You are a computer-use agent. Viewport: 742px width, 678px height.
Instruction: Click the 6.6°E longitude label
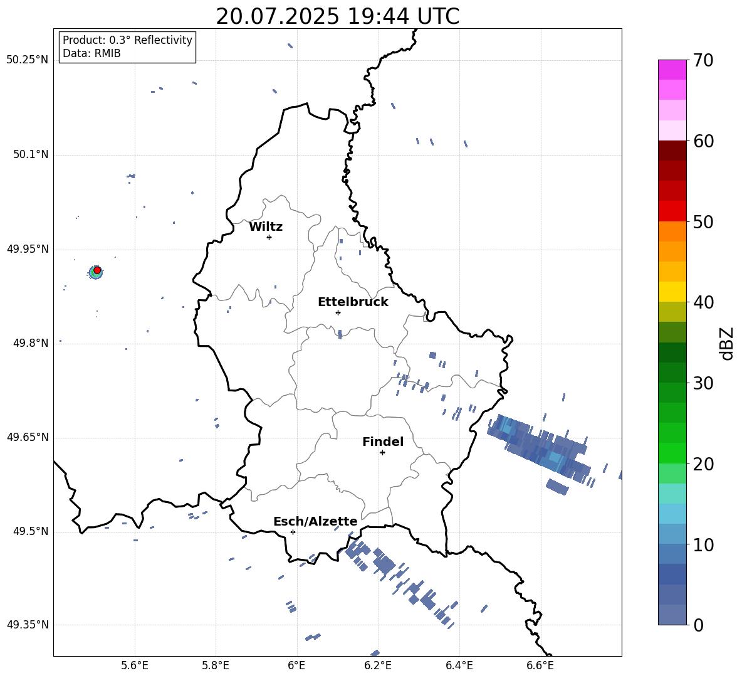(x=540, y=665)
